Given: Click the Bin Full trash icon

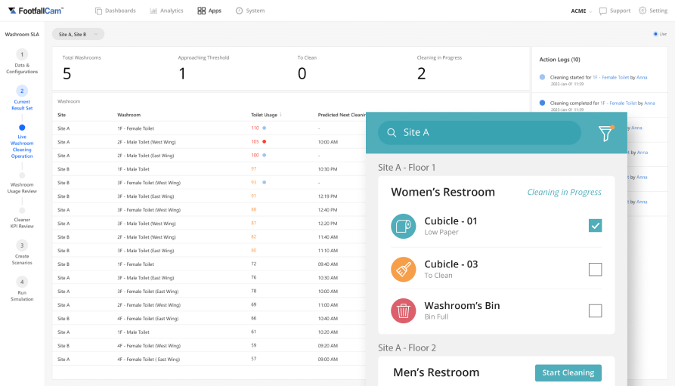Looking at the screenshot, I should click(x=404, y=310).
